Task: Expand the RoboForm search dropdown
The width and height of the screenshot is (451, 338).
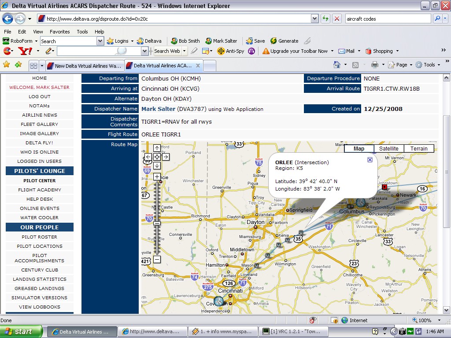Action: tap(100, 41)
